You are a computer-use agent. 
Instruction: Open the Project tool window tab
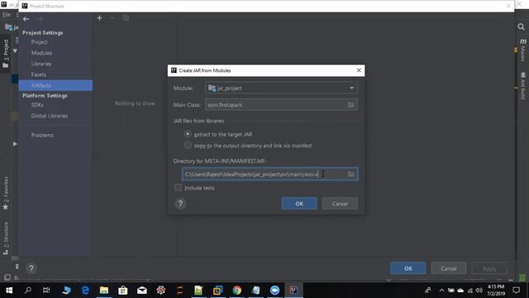coord(6,53)
